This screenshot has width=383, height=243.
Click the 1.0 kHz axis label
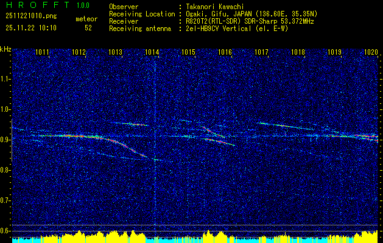5,109
